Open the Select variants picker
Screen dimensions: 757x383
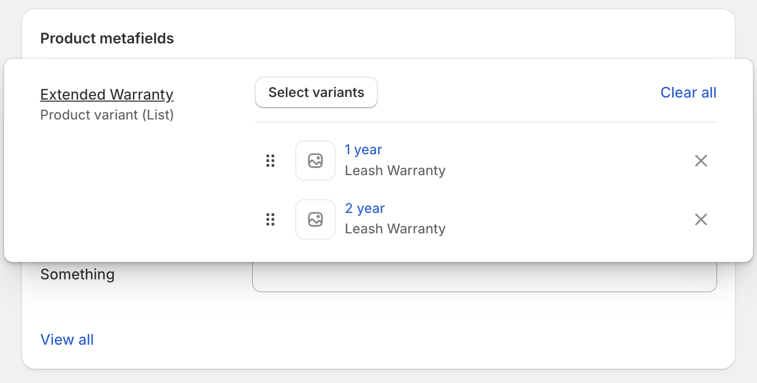coord(316,92)
